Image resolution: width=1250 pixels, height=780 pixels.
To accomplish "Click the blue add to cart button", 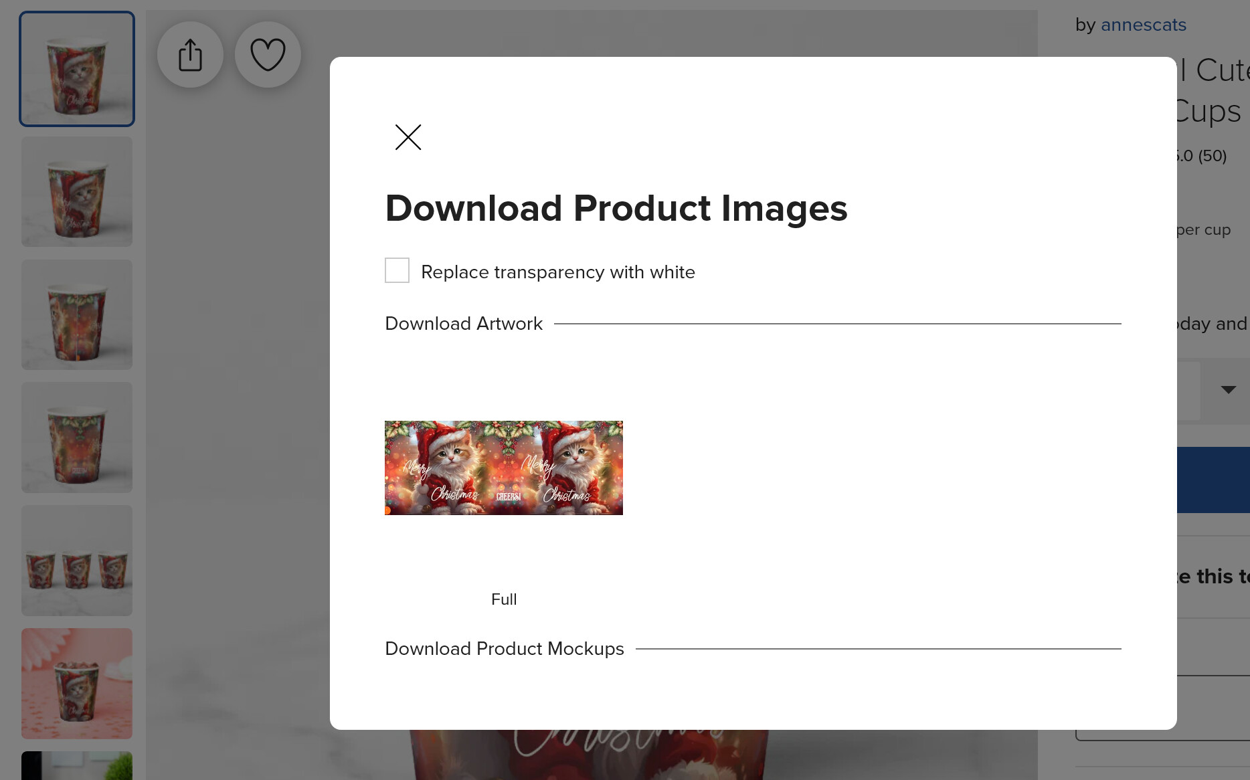I will 1213,480.
